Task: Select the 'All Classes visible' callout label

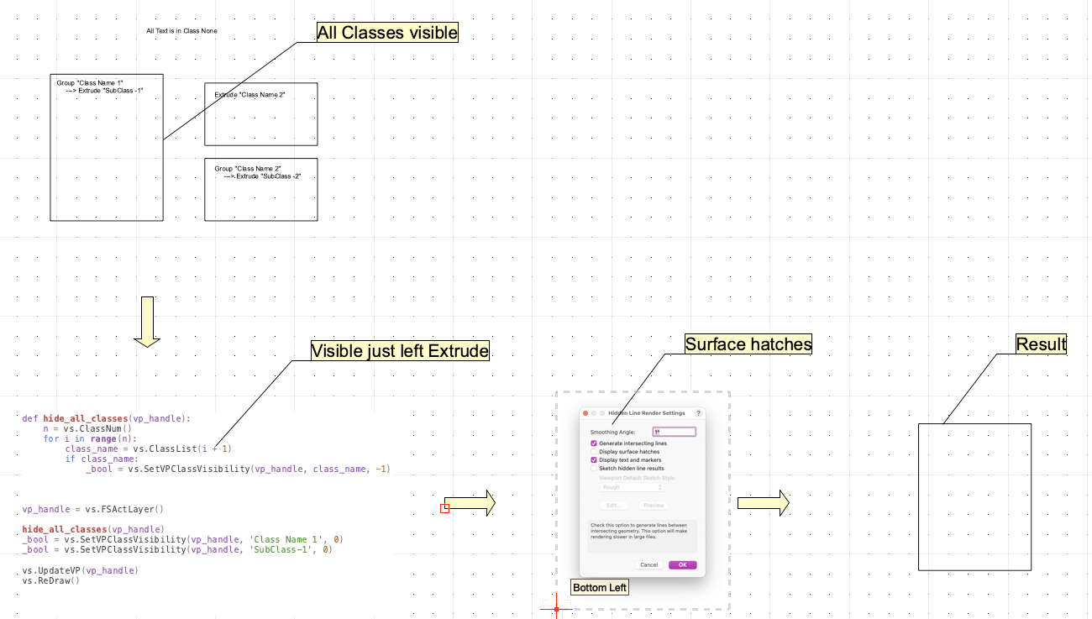Action: click(x=387, y=33)
